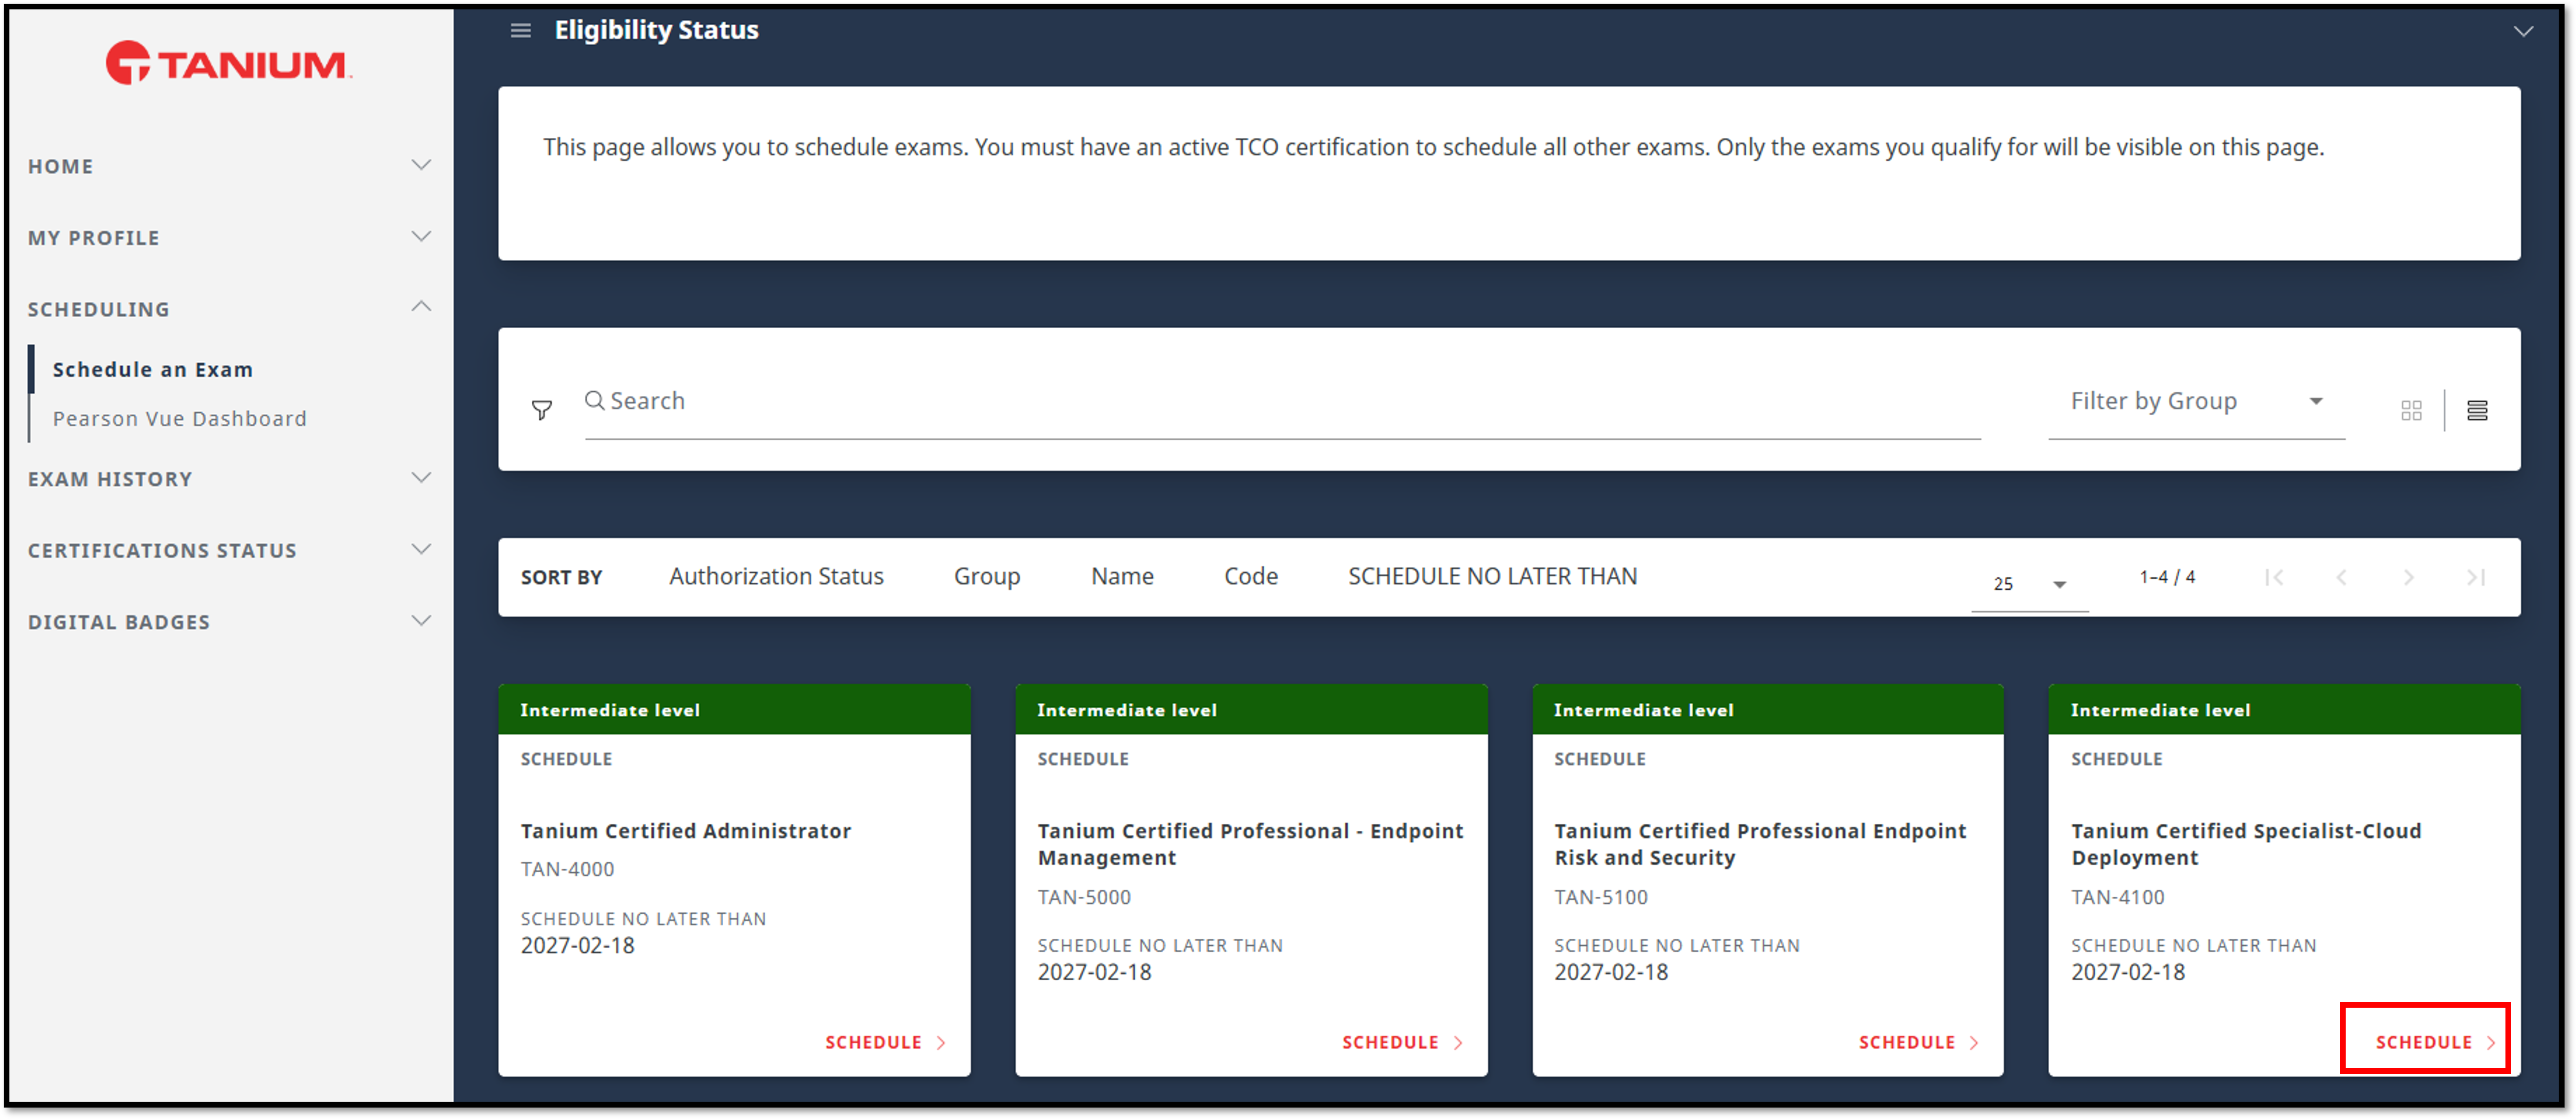Viewport: 2576px width, 1119px height.
Task: Sort by Authorization Status
Action: point(776,576)
